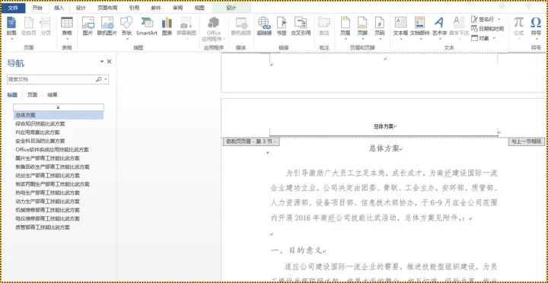Show the Results (结果) navigation tab
Viewport: 548px width, 283px height.
53,94
